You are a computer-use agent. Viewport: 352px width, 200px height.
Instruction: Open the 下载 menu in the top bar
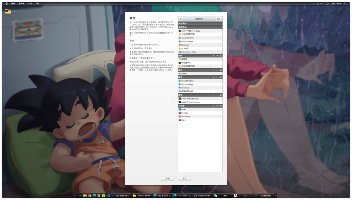click(37, 4)
